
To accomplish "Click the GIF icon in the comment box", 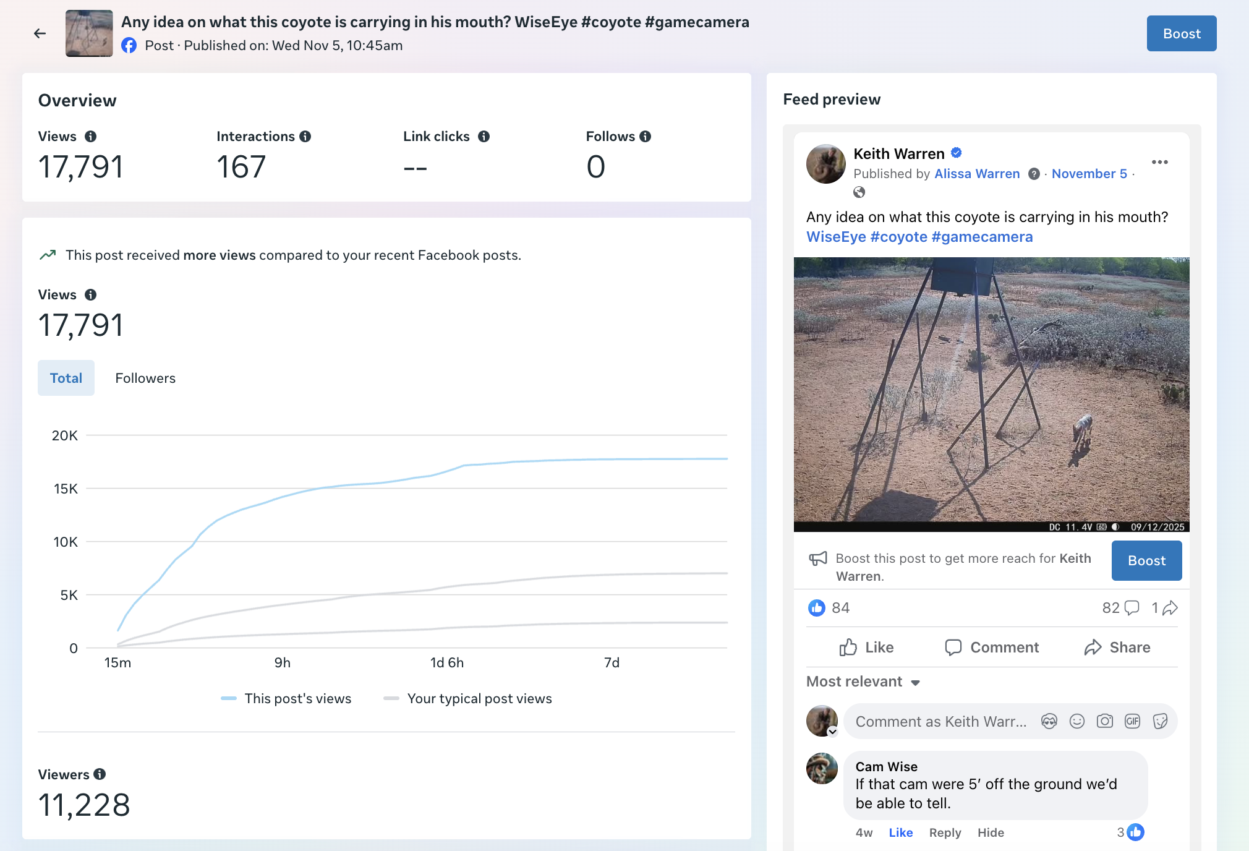I will point(1132,721).
